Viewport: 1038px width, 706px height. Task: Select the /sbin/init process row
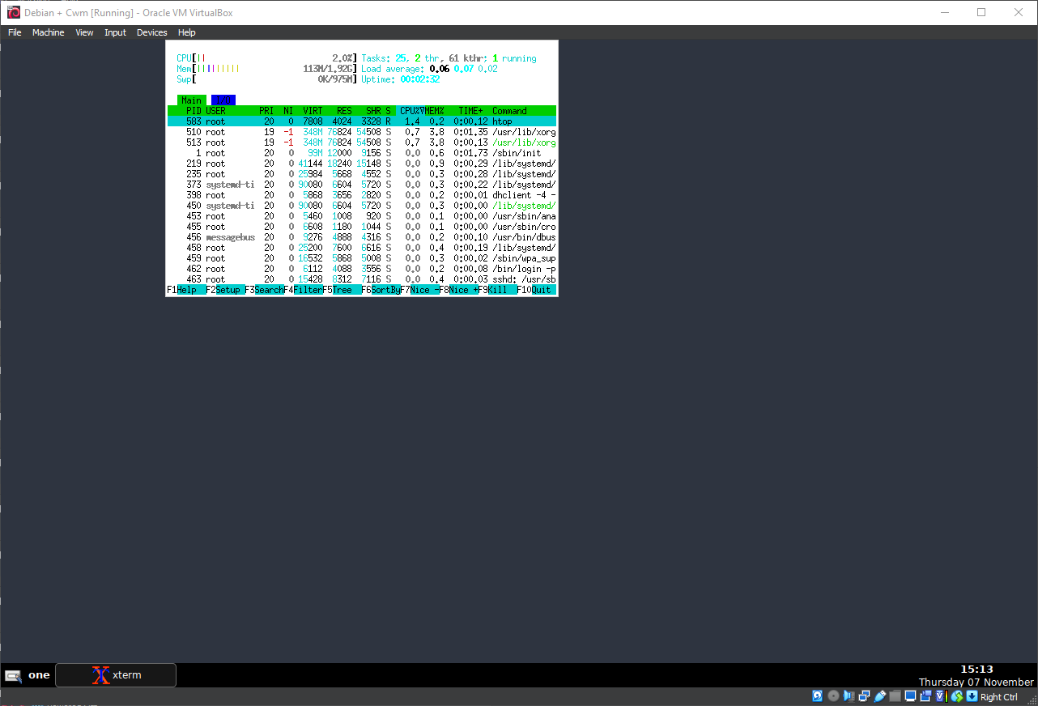(x=361, y=153)
